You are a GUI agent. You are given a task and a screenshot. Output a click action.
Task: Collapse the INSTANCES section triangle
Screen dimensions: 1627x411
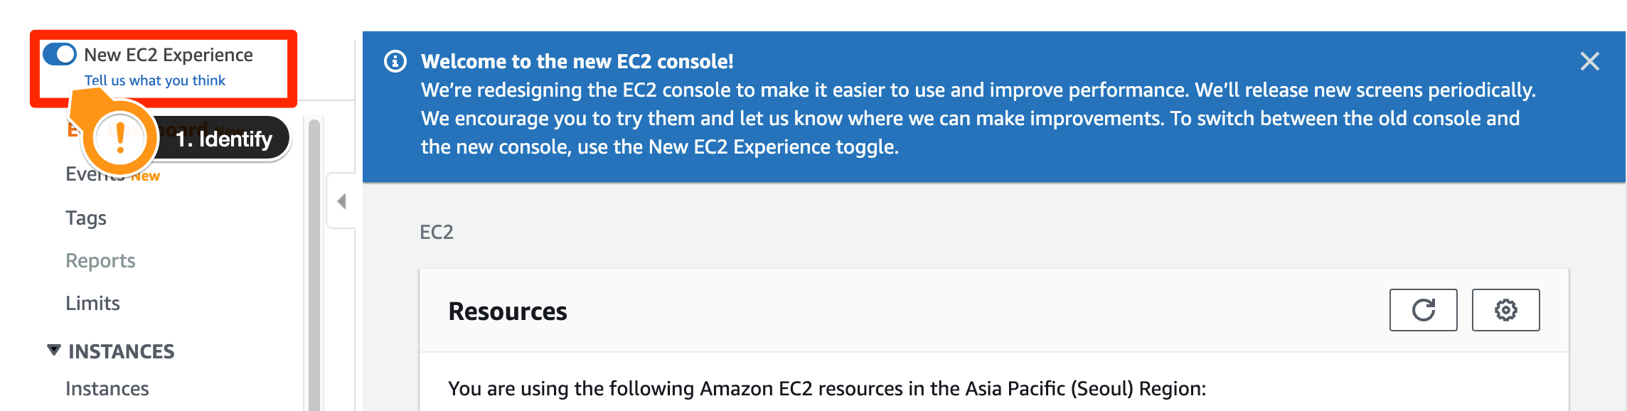pos(54,350)
